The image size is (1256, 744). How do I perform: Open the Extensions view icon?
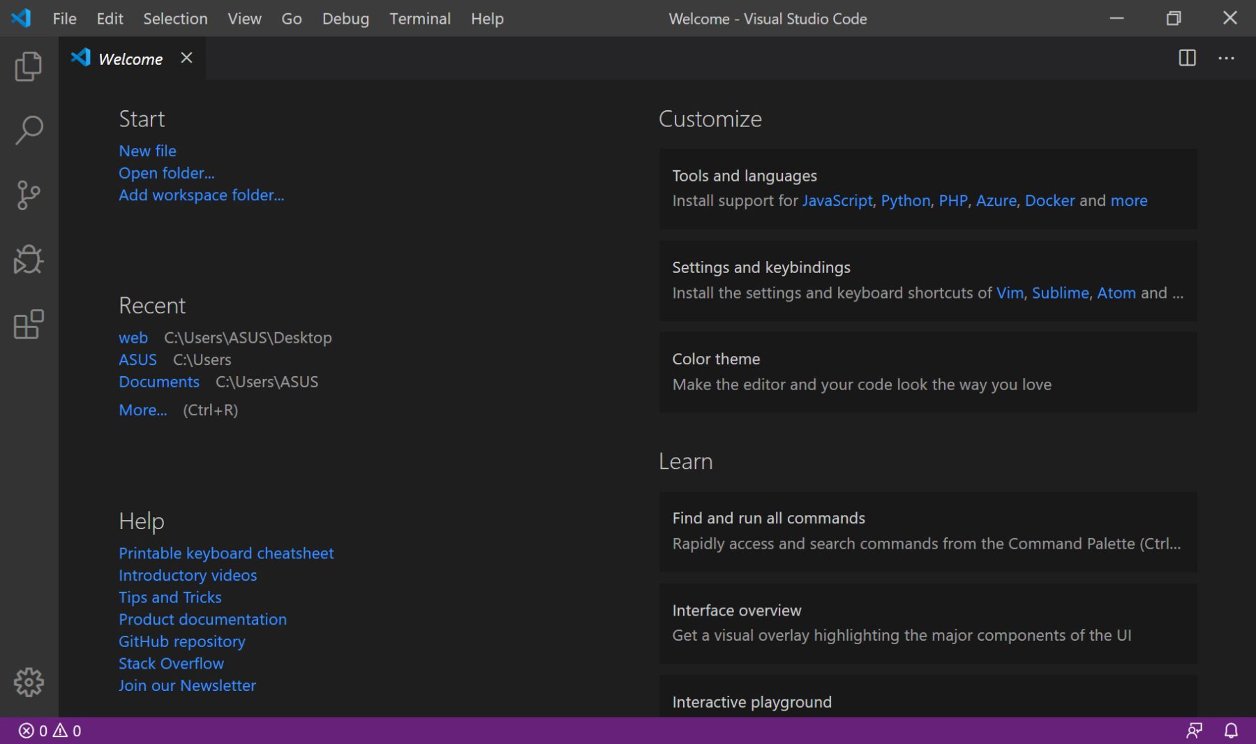29,325
